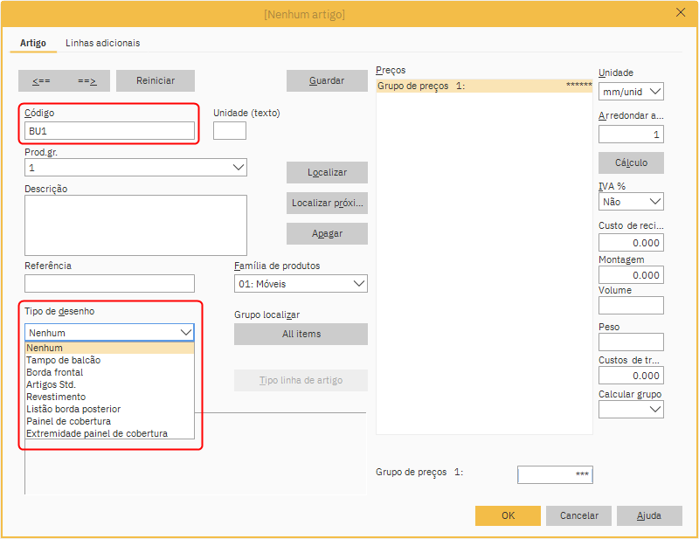Switch to the Linhas adicionais tab
This screenshot has width=699, height=539.
pos(102,43)
